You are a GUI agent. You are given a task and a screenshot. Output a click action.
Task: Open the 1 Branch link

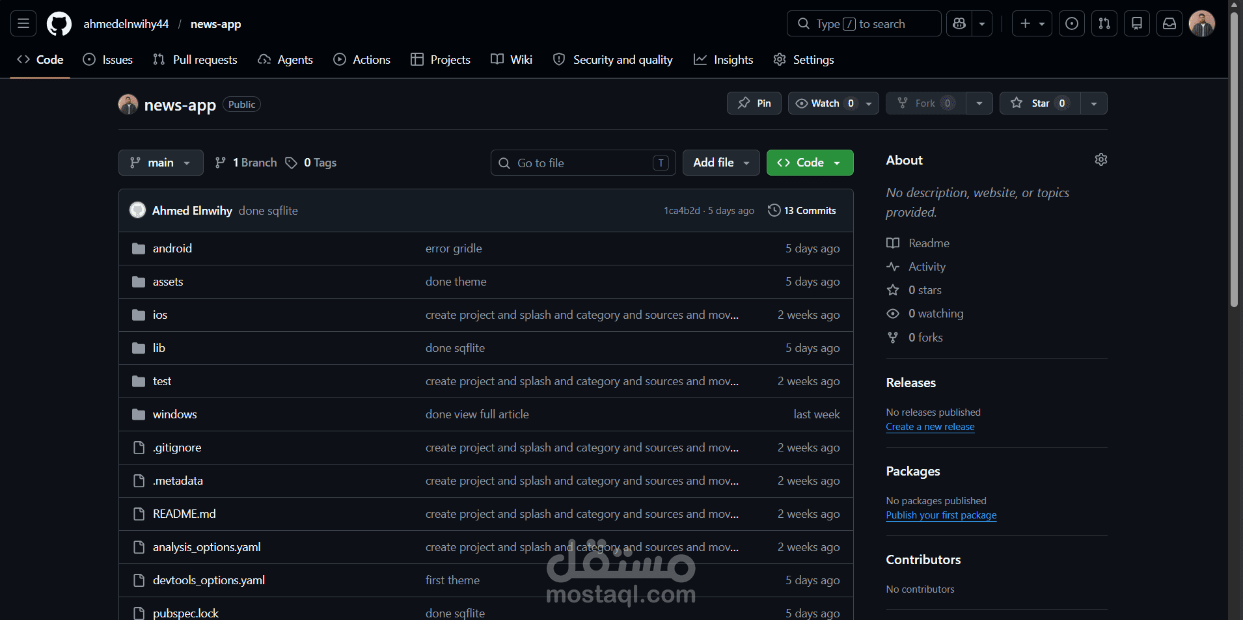coord(246,163)
